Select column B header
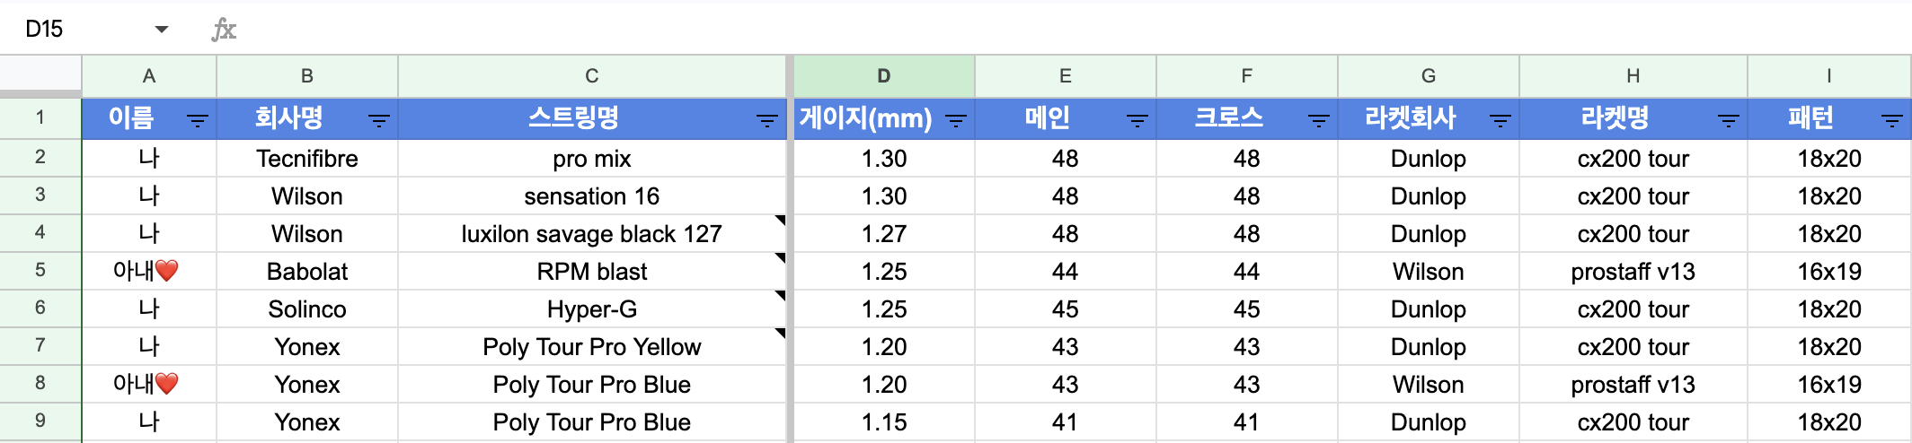The width and height of the screenshot is (1912, 443). [x=307, y=76]
